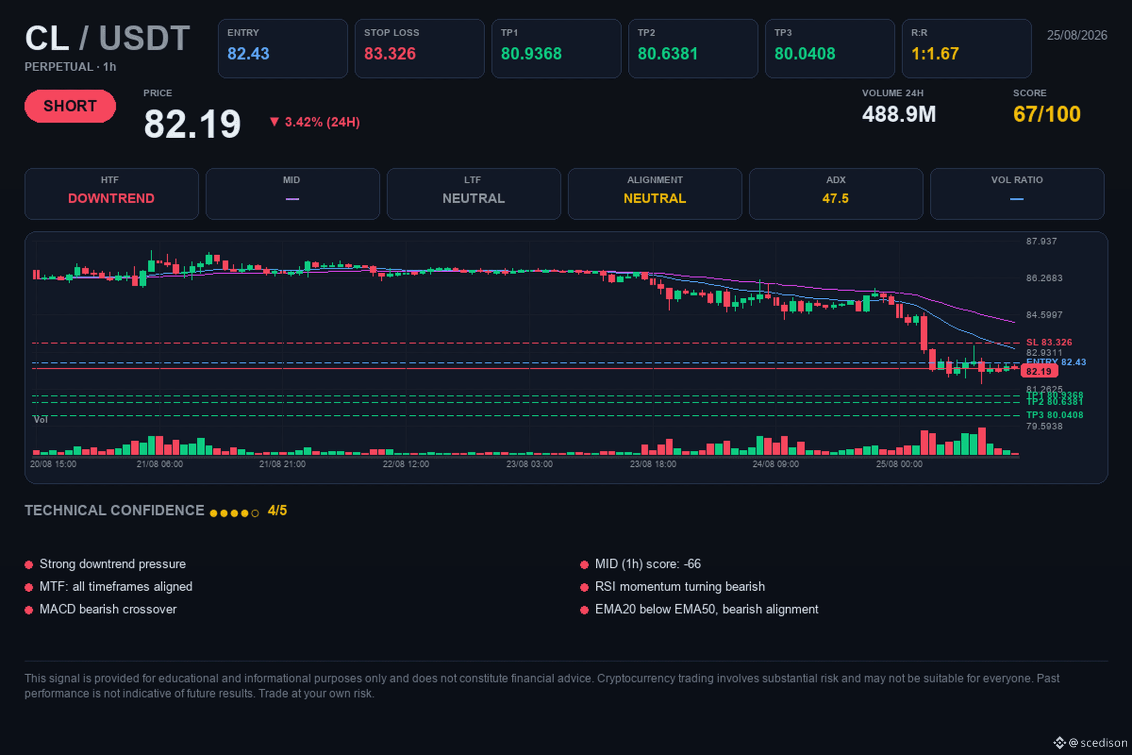
Task: Click the date 25/08/2026
Action: 1077,35
